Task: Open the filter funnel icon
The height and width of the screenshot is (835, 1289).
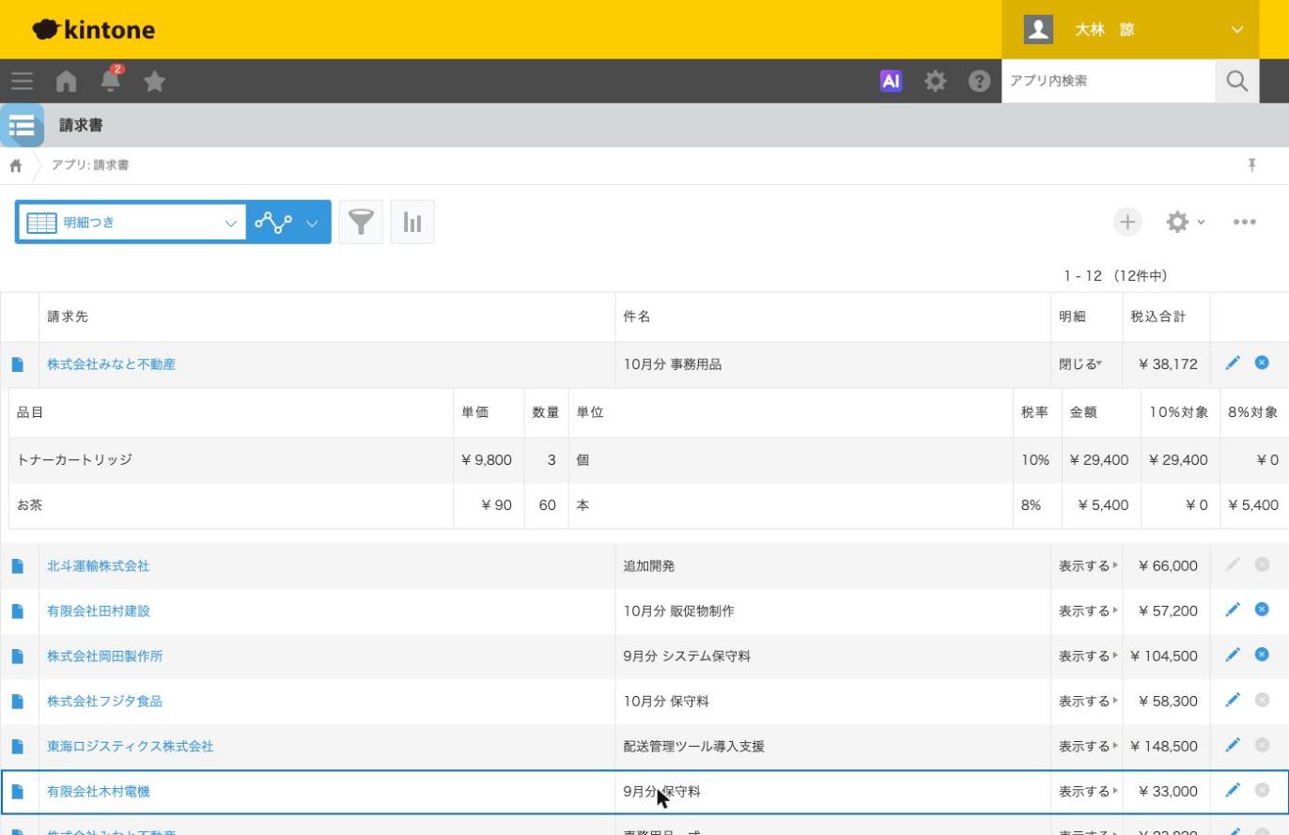Action: point(361,223)
